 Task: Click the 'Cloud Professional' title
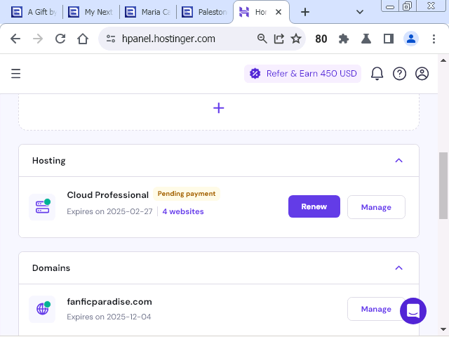pyautogui.click(x=107, y=195)
